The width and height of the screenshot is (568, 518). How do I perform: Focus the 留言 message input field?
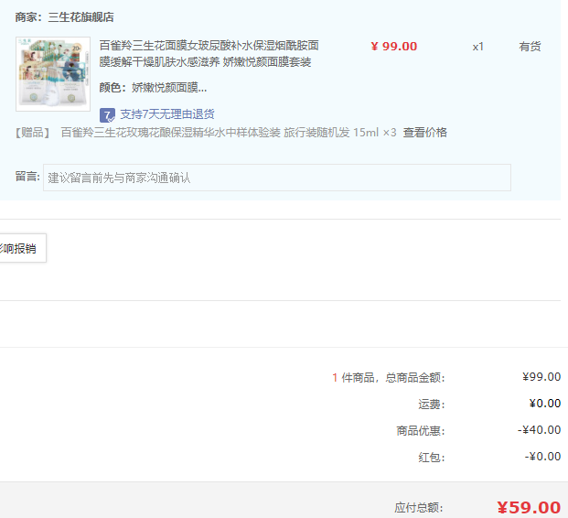click(x=277, y=178)
